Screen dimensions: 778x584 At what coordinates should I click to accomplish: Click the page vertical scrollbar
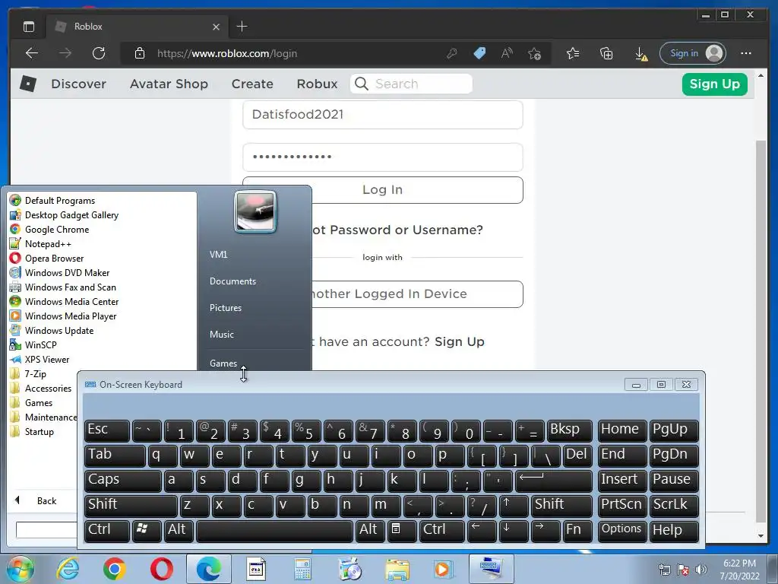point(761,332)
